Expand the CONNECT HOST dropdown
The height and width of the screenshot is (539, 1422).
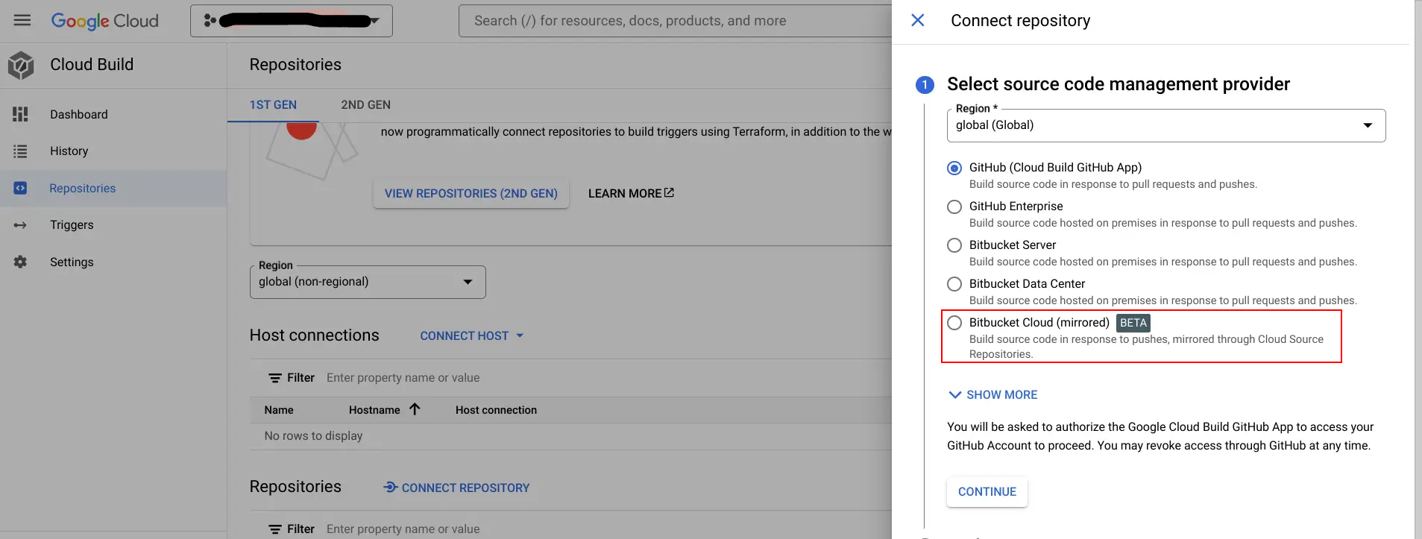point(472,336)
